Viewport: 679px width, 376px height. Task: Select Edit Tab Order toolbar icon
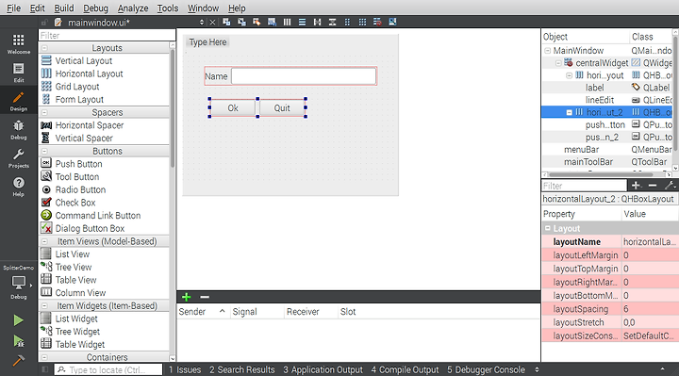point(272,22)
